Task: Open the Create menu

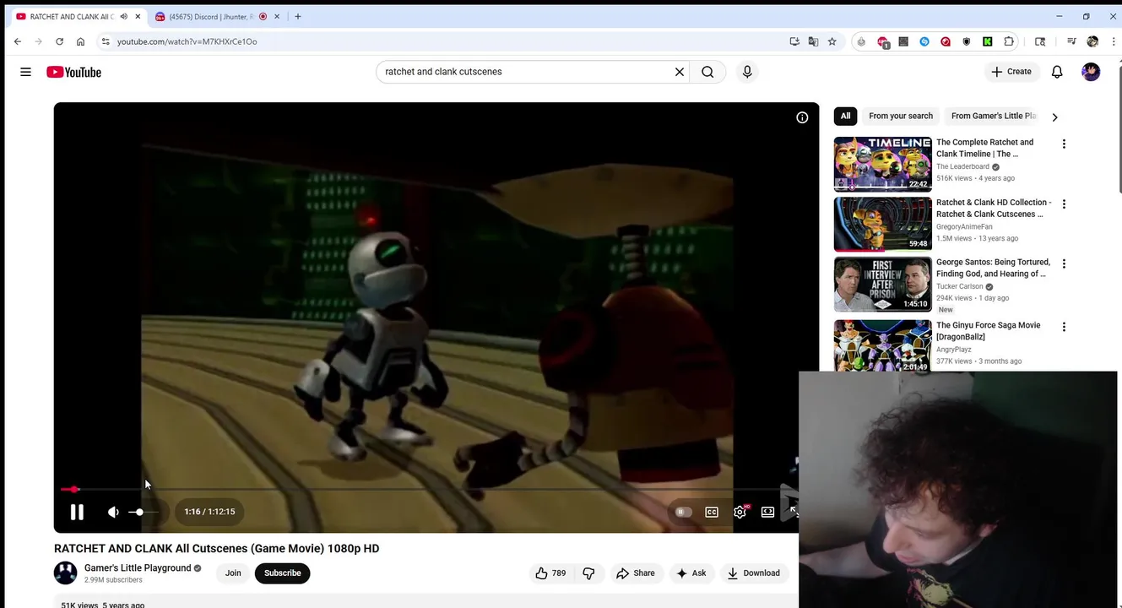Action: tap(1011, 72)
